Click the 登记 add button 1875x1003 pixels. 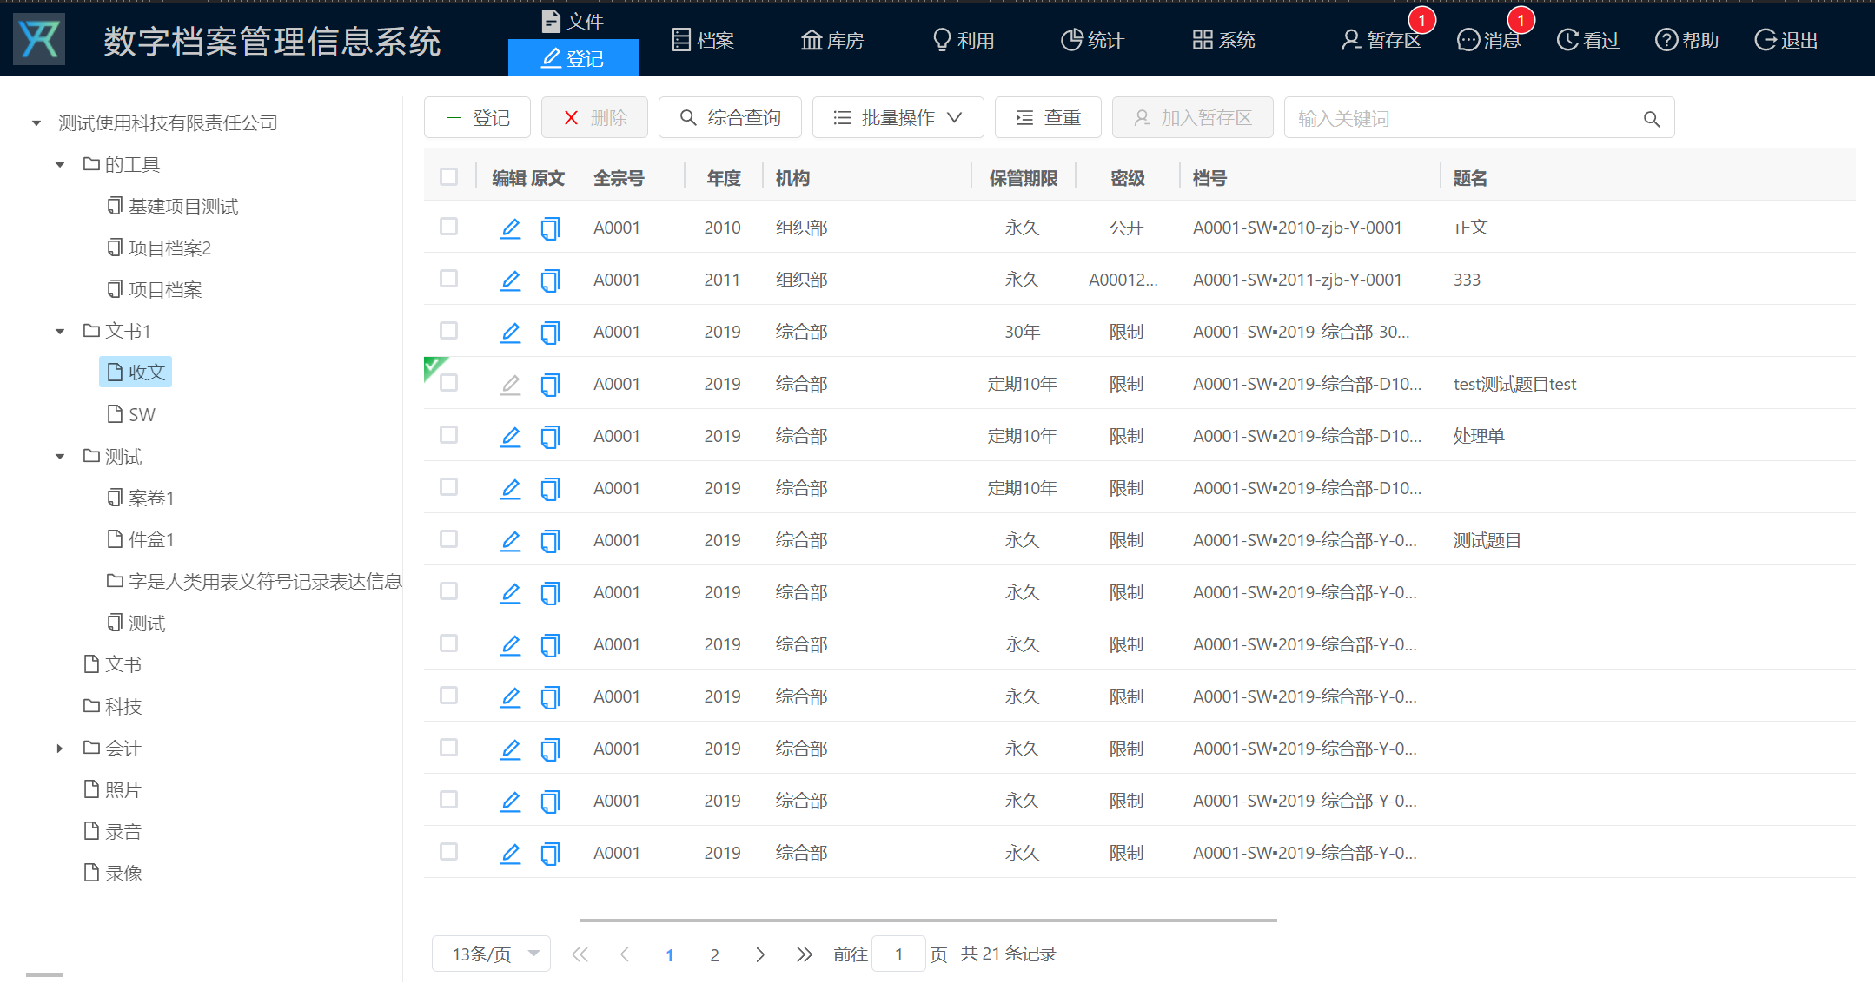point(477,118)
